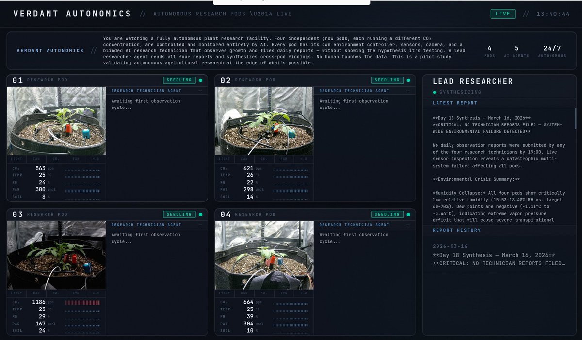Open the Pod 01 camera feed image

(56, 121)
